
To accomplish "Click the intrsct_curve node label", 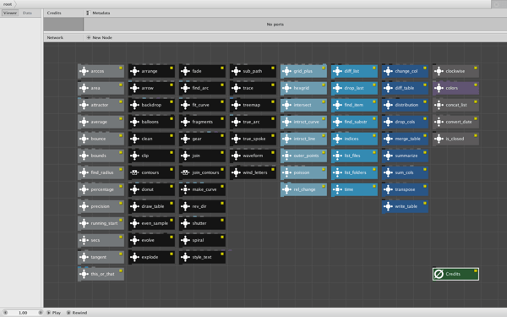I will (x=306, y=122).
